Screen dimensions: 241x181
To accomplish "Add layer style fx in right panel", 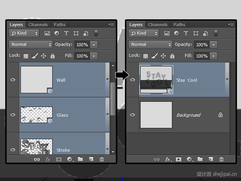I will (168, 159).
